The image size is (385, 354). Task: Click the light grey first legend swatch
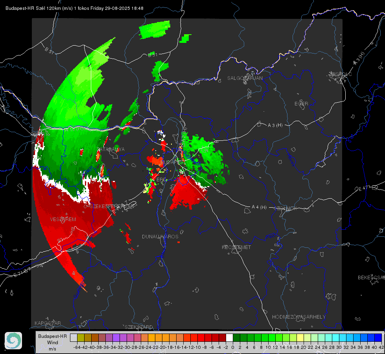coord(74,337)
